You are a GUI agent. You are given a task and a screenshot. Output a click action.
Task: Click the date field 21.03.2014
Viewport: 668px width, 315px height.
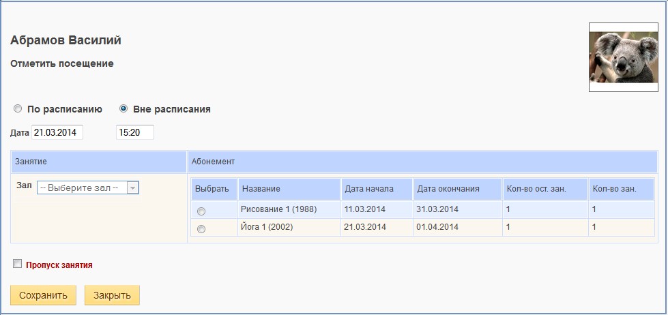pyautogui.click(x=57, y=132)
